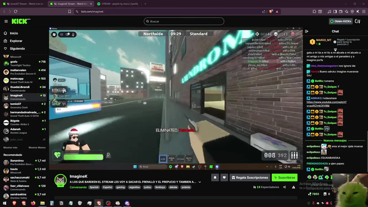This screenshot has height=207, width=368.
Task: Open recommended channel sachauzumaki
Action: pos(24,179)
